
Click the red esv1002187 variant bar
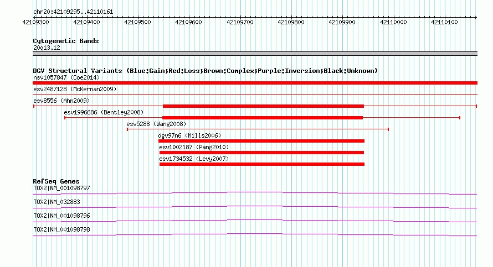click(x=261, y=153)
